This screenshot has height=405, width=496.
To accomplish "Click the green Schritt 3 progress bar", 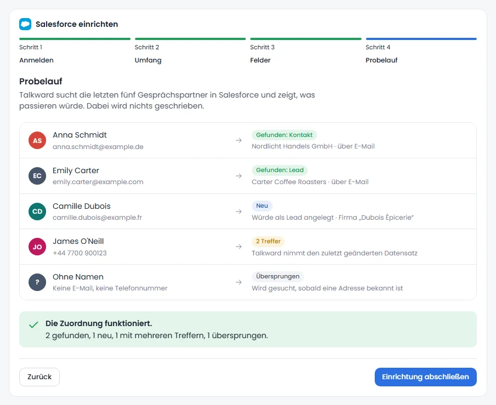I will [x=306, y=39].
